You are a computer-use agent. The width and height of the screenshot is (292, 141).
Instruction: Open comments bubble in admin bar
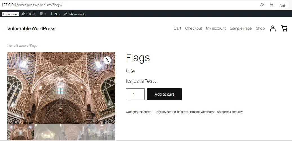point(43,14)
